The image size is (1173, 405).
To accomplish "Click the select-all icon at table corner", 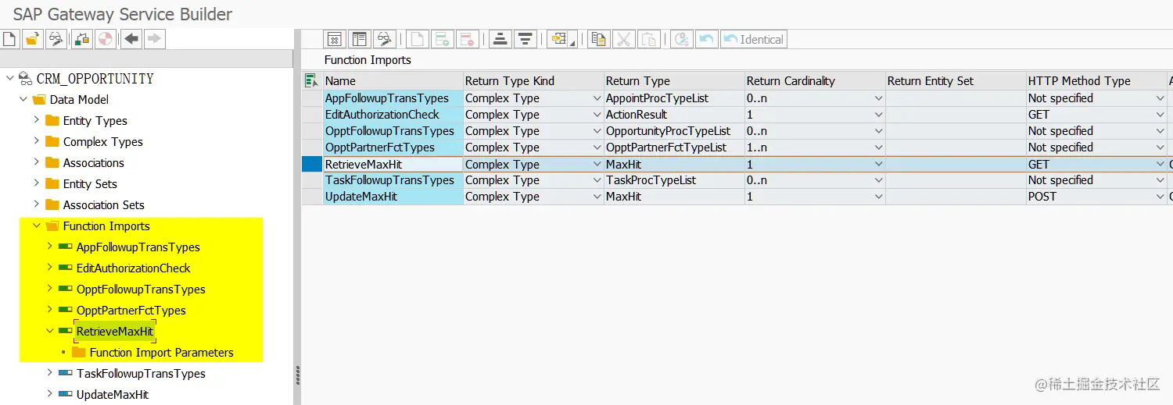I will pos(312,80).
